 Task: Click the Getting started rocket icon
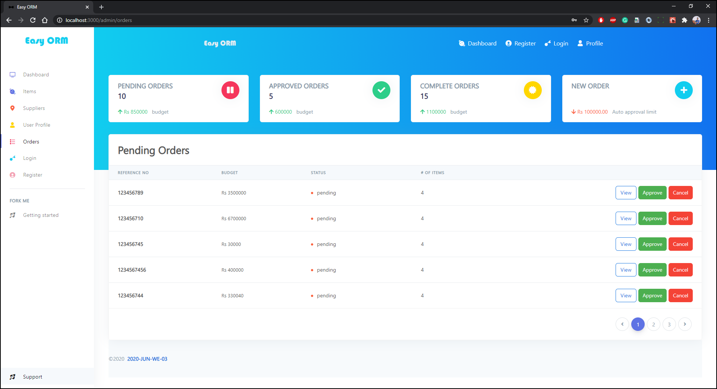(13, 215)
